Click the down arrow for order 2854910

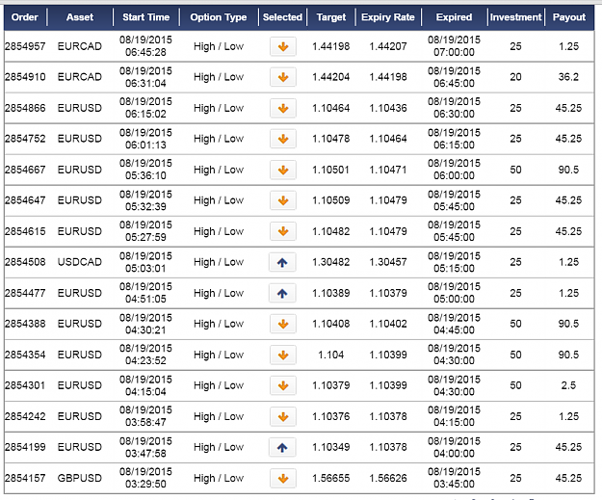(x=283, y=77)
